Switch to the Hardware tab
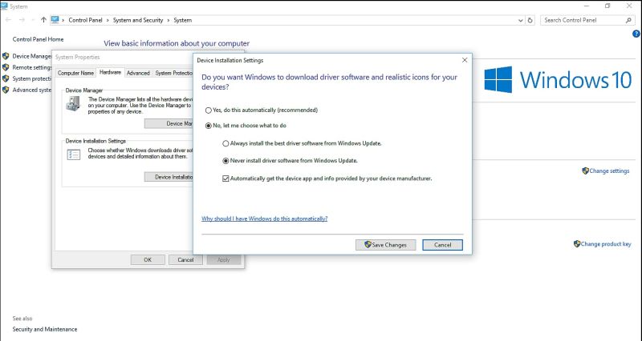The image size is (642, 341). (x=110, y=72)
